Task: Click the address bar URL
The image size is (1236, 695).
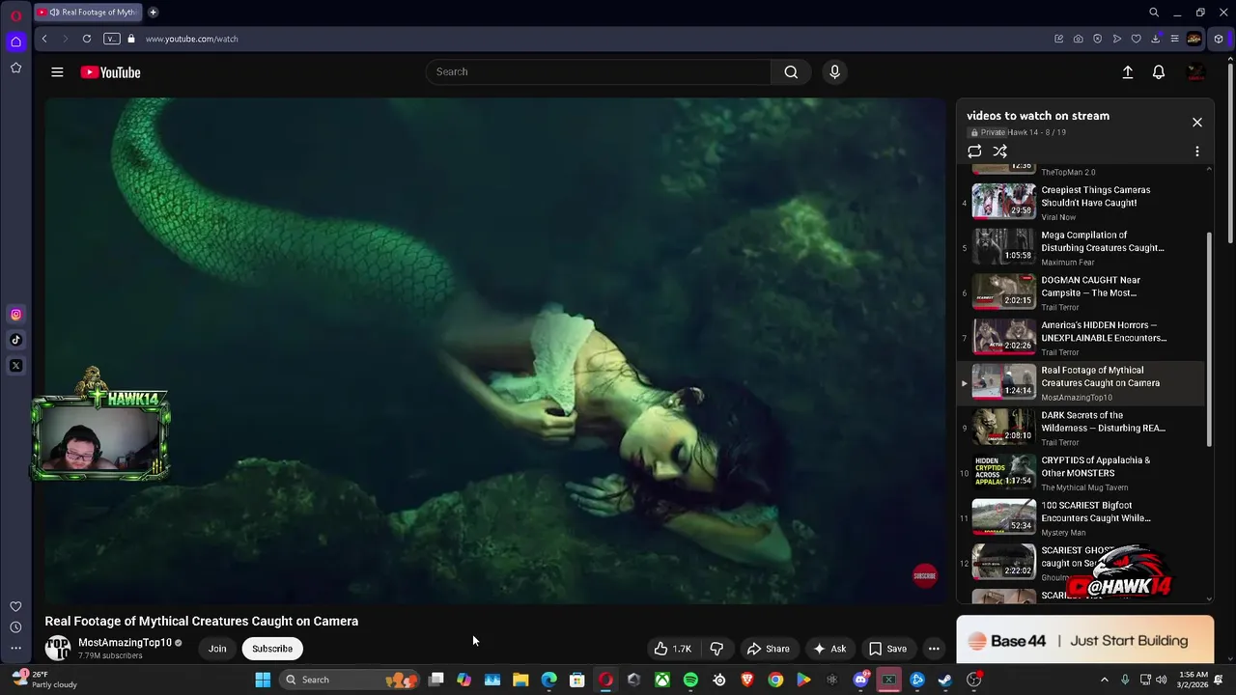Action: [192, 39]
